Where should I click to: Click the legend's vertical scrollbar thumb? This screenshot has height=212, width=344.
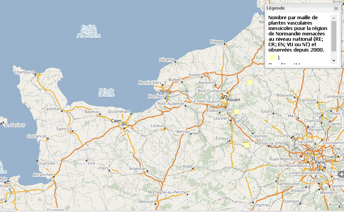(334, 36)
